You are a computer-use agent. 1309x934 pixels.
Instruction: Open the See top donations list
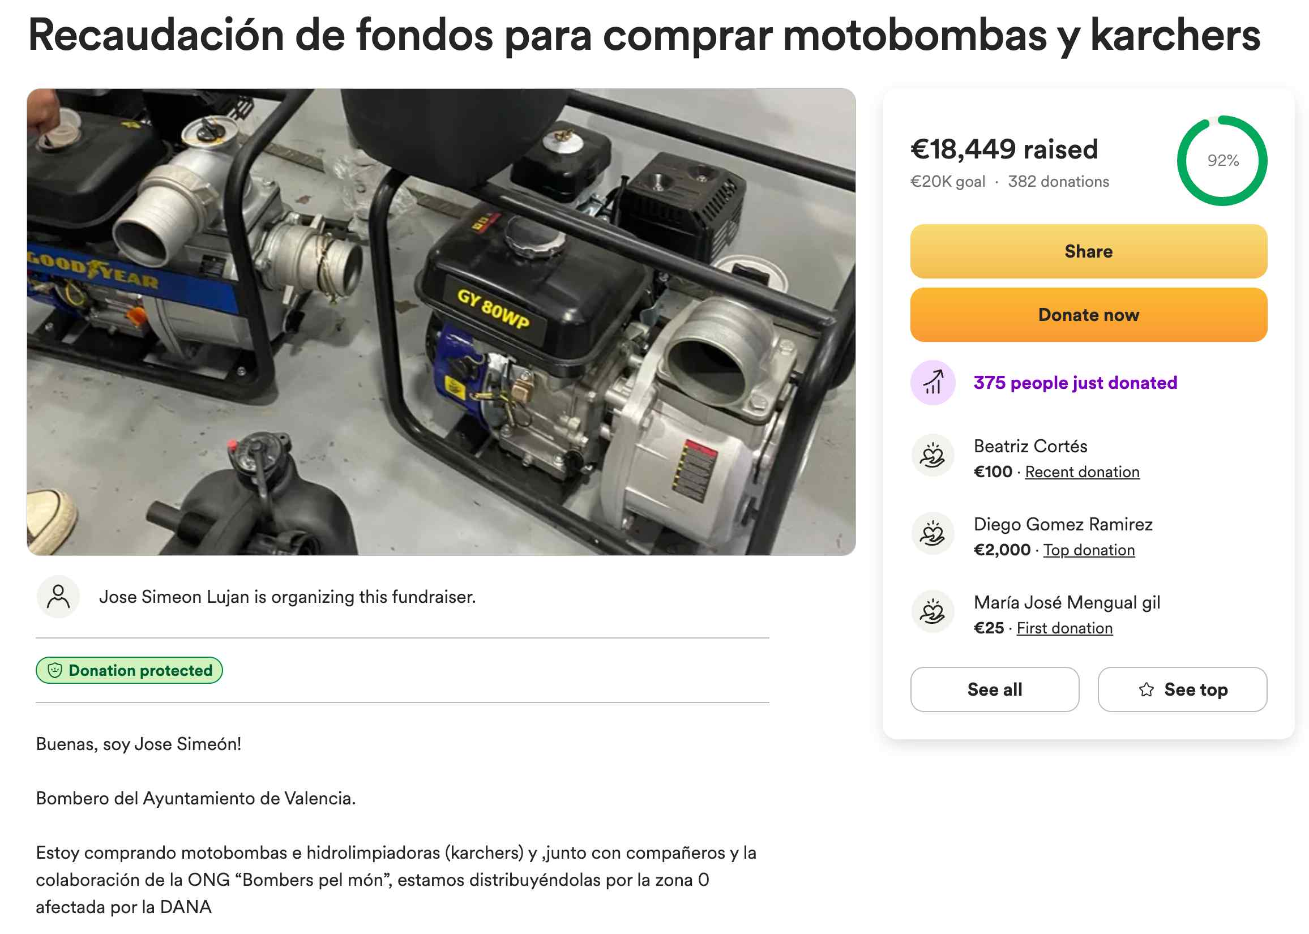pos(1182,689)
